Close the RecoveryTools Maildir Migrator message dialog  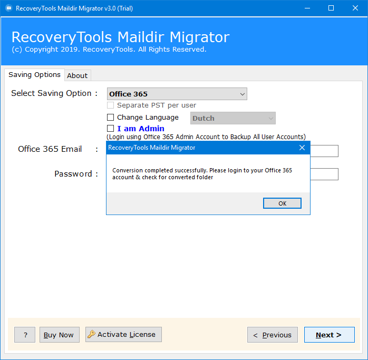302,148
